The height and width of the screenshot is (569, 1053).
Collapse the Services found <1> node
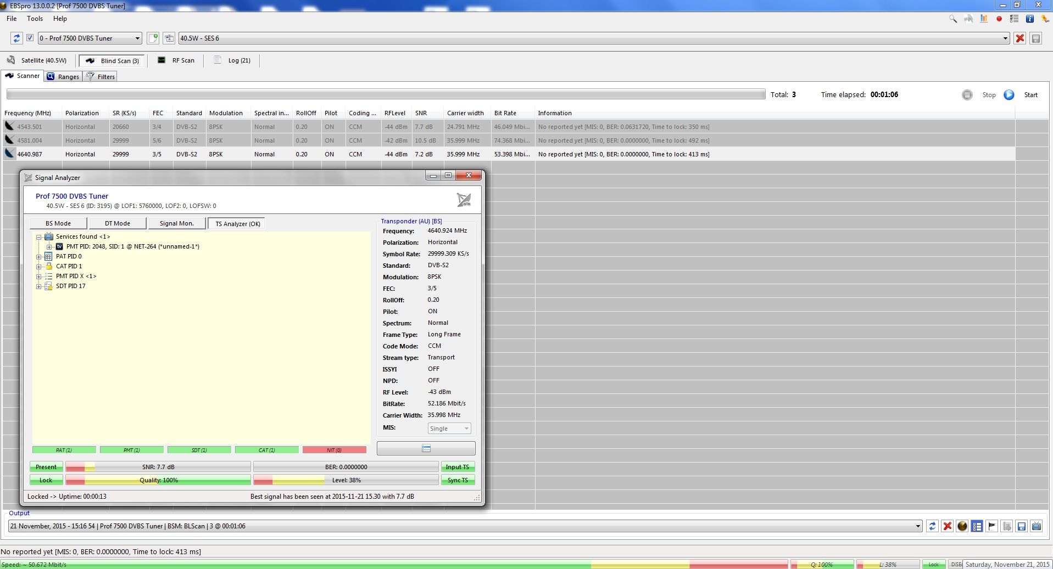[x=39, y=237]
